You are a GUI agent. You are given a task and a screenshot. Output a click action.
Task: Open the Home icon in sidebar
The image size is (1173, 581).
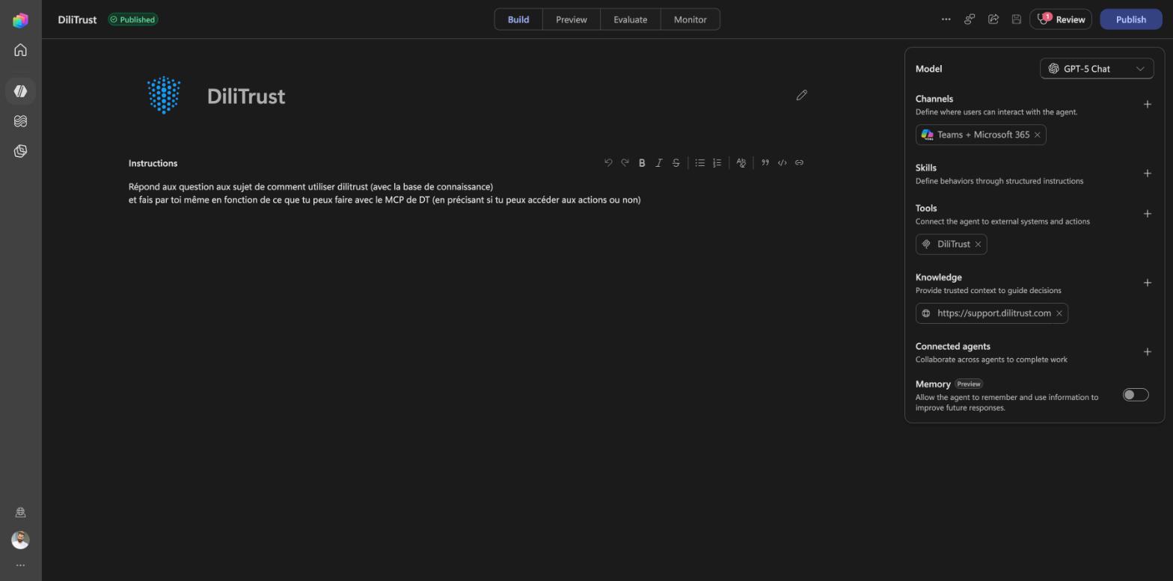pyautogui.click(x=20, y=50)
